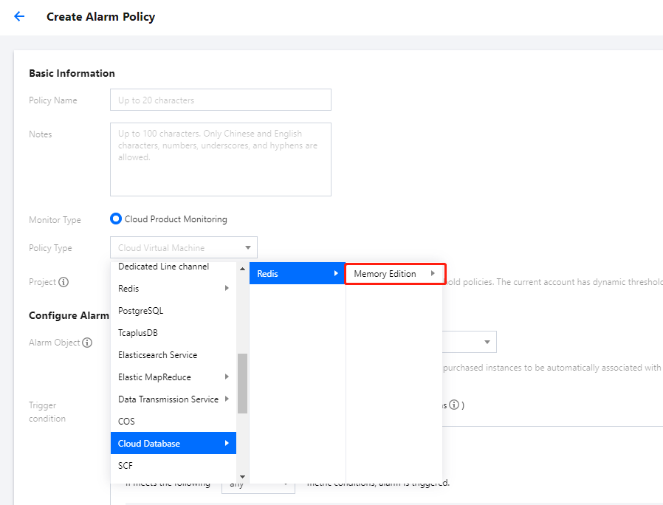Image resolution: width=663 pixels, height=505 pixels.
Task: Click the Project info icon
Action: coord(63,282)
